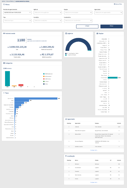Click the Localização pin icon

coord(66,156)
